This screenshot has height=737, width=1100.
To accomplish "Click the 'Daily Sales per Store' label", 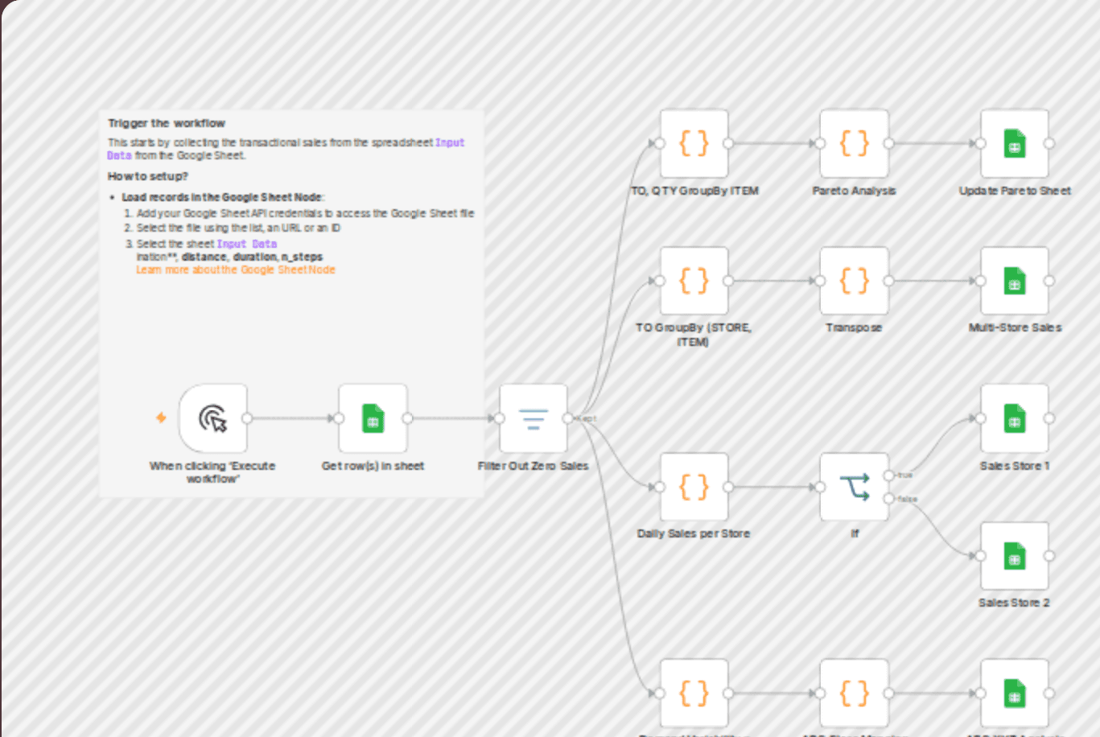I will tap(694, 533).
